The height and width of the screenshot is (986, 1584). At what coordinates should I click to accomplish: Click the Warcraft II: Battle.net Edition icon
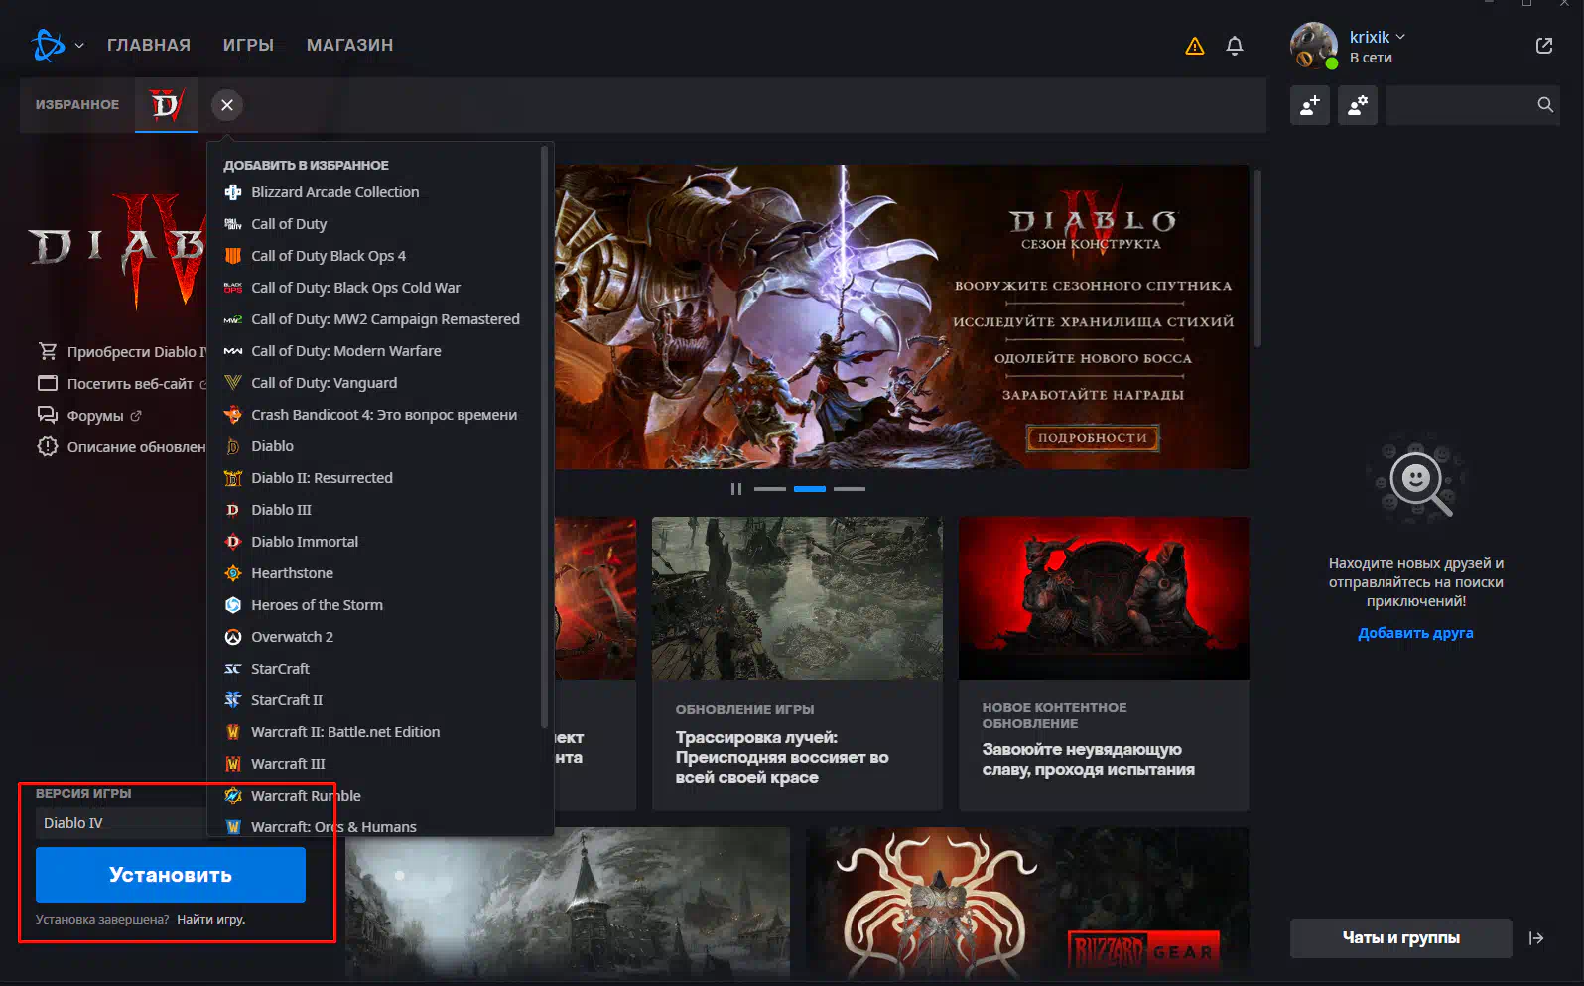pyautogui.click(x=233, y=732)
